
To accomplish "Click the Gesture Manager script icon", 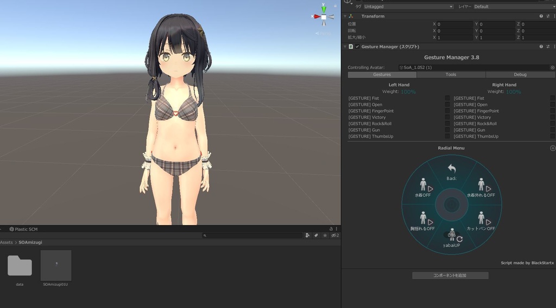I will click(x=351, y=47).
